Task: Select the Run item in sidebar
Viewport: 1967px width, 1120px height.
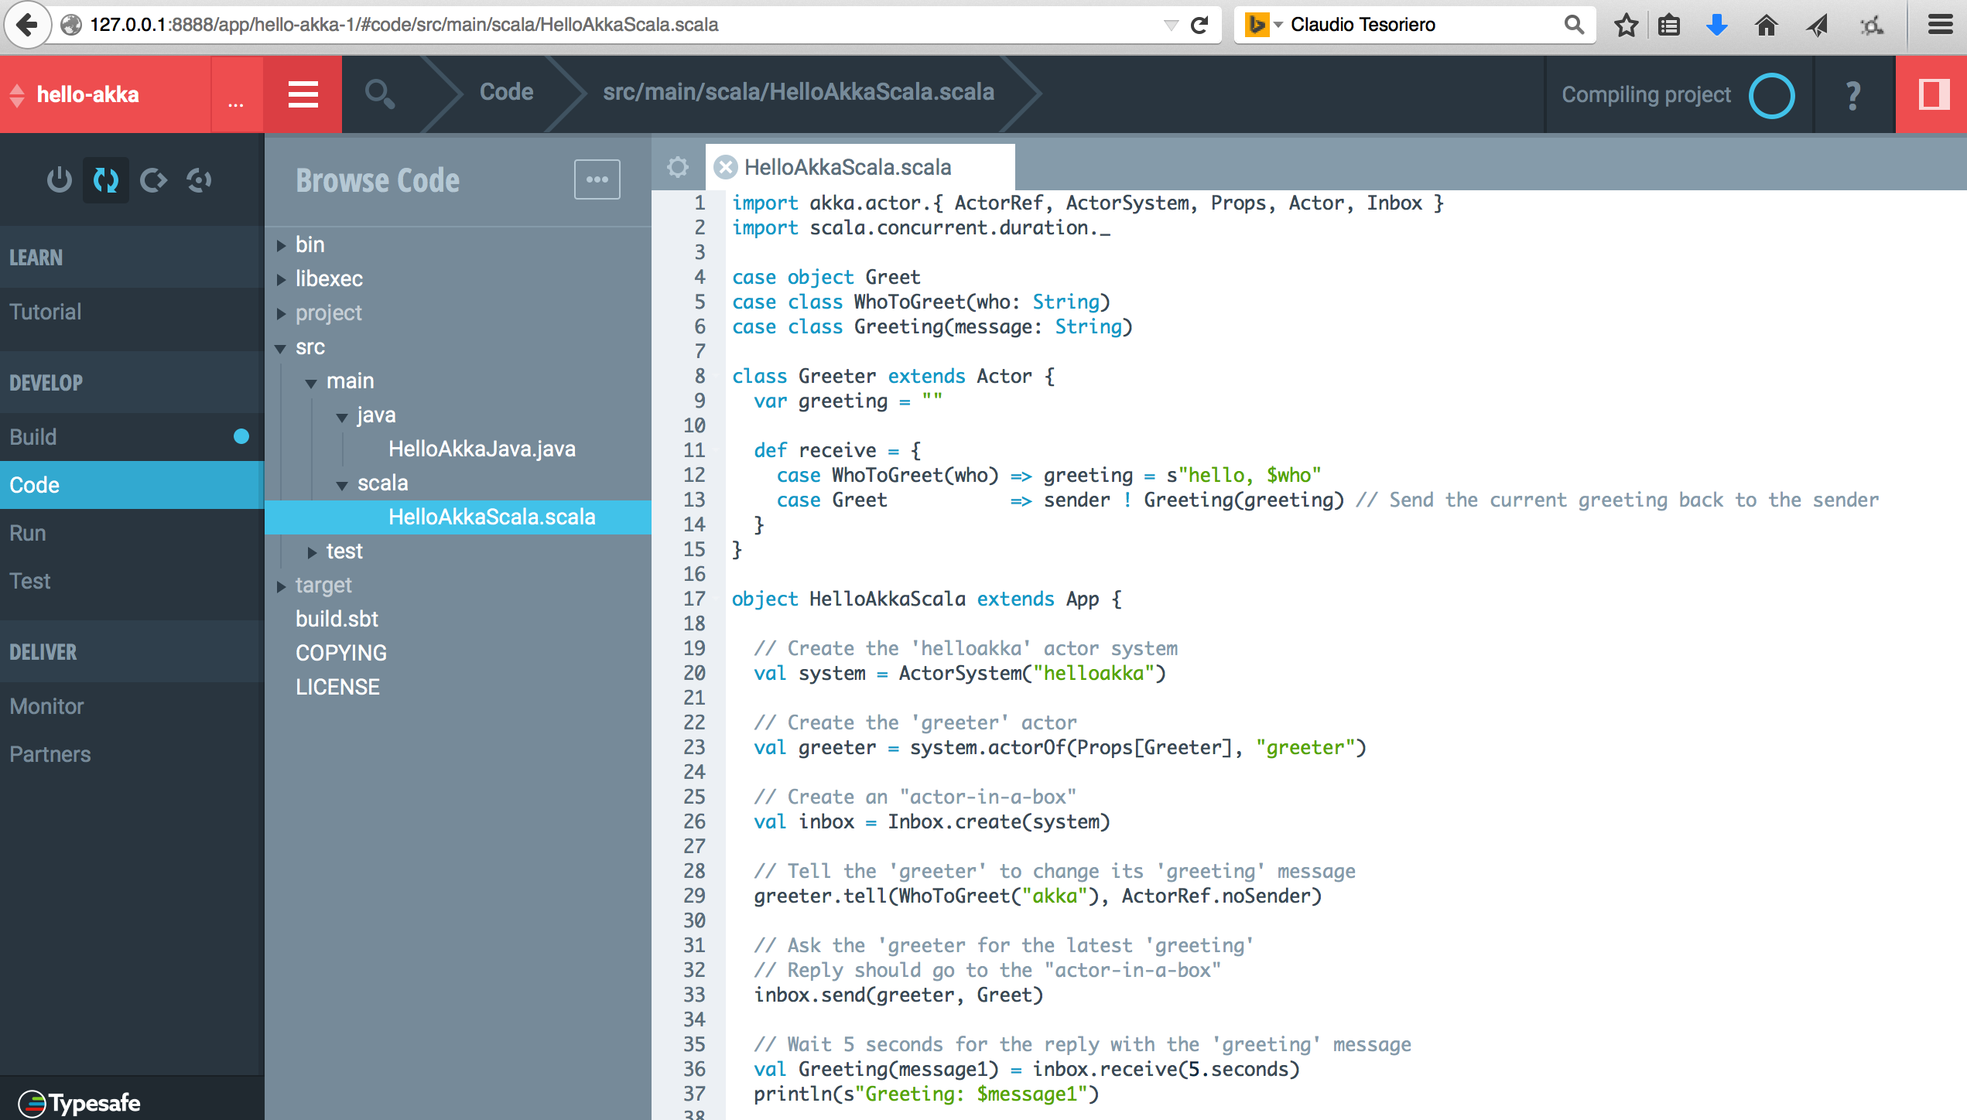Action: point(28,533)
